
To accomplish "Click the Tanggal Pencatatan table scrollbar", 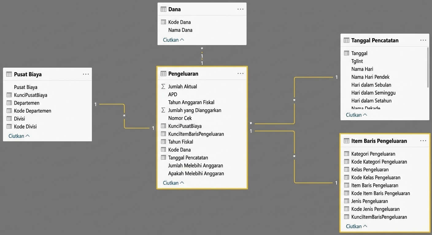I will 428,67.
